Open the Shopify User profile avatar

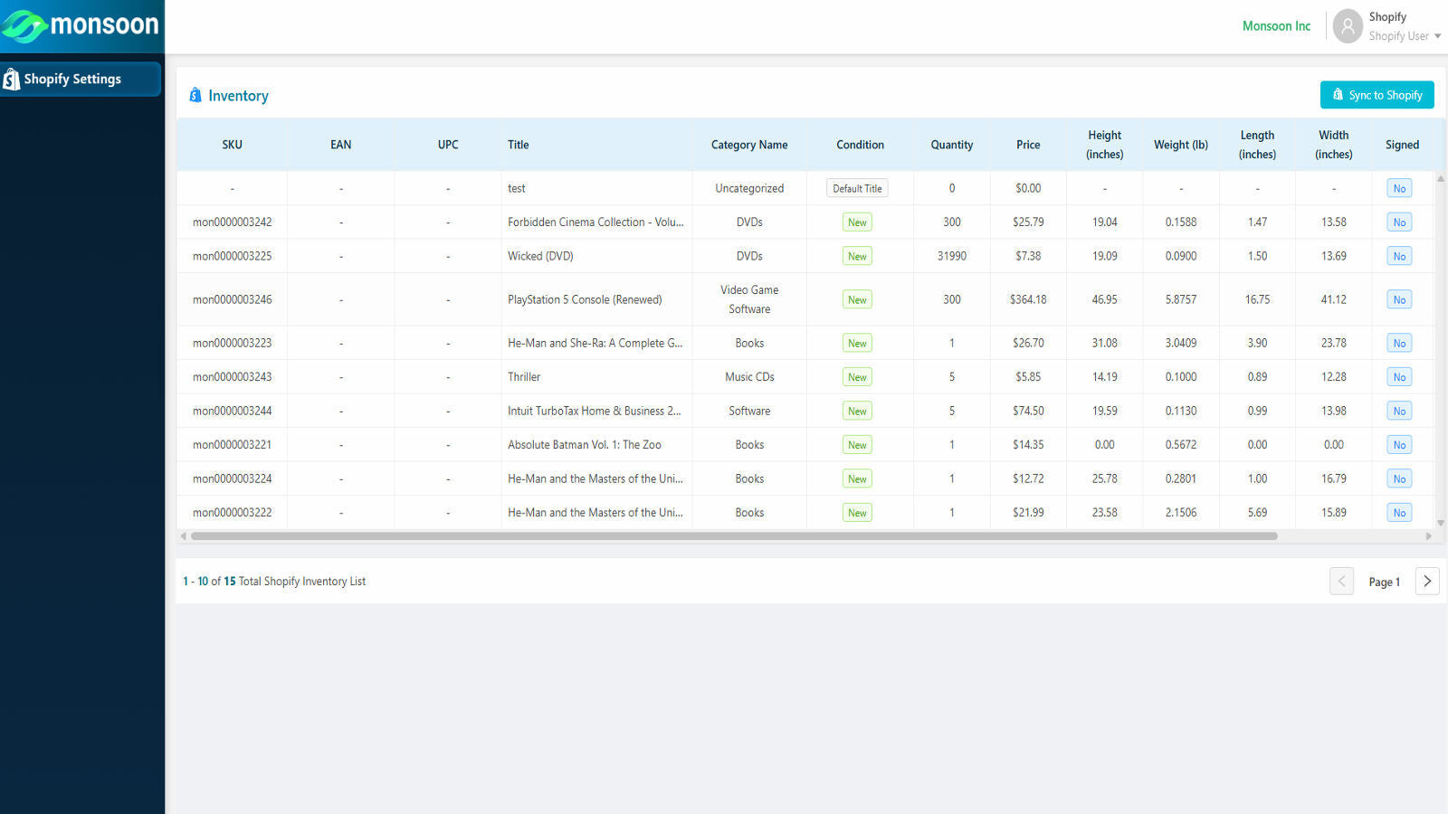click(x=1348, y=26)
